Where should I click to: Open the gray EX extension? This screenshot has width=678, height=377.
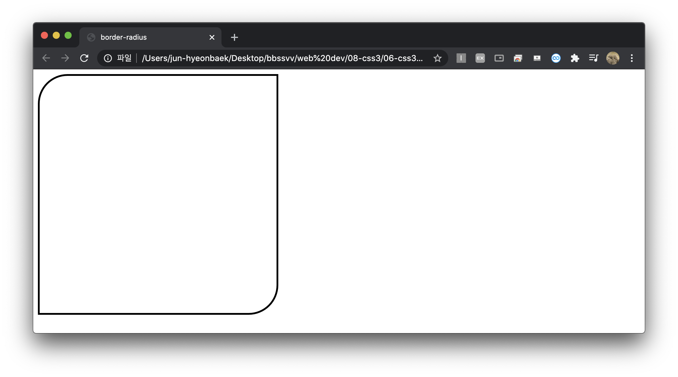[480, 58]
